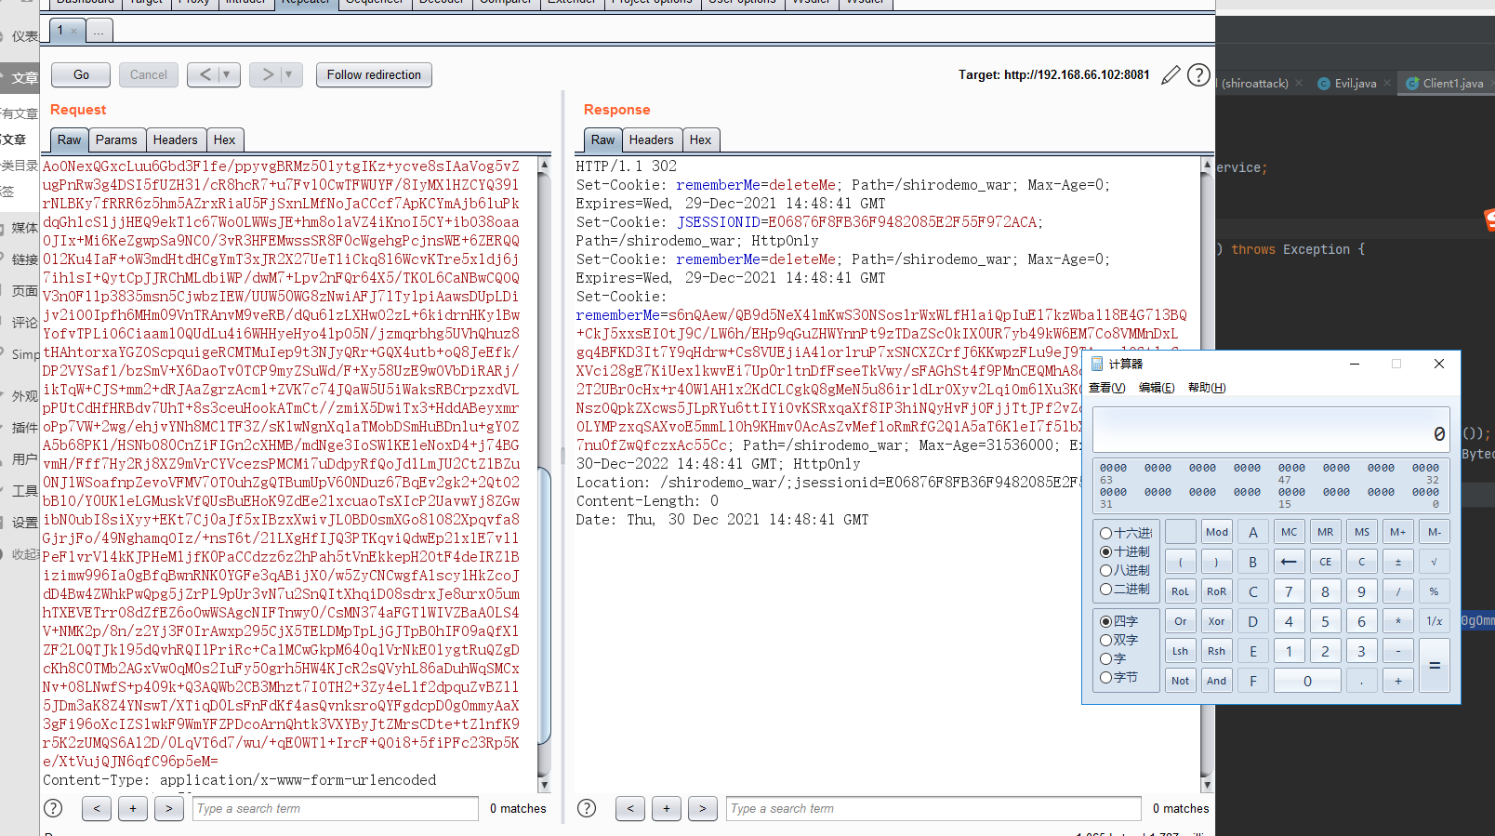
Task: Open the Request search help icon
Action: coord(53,808)
